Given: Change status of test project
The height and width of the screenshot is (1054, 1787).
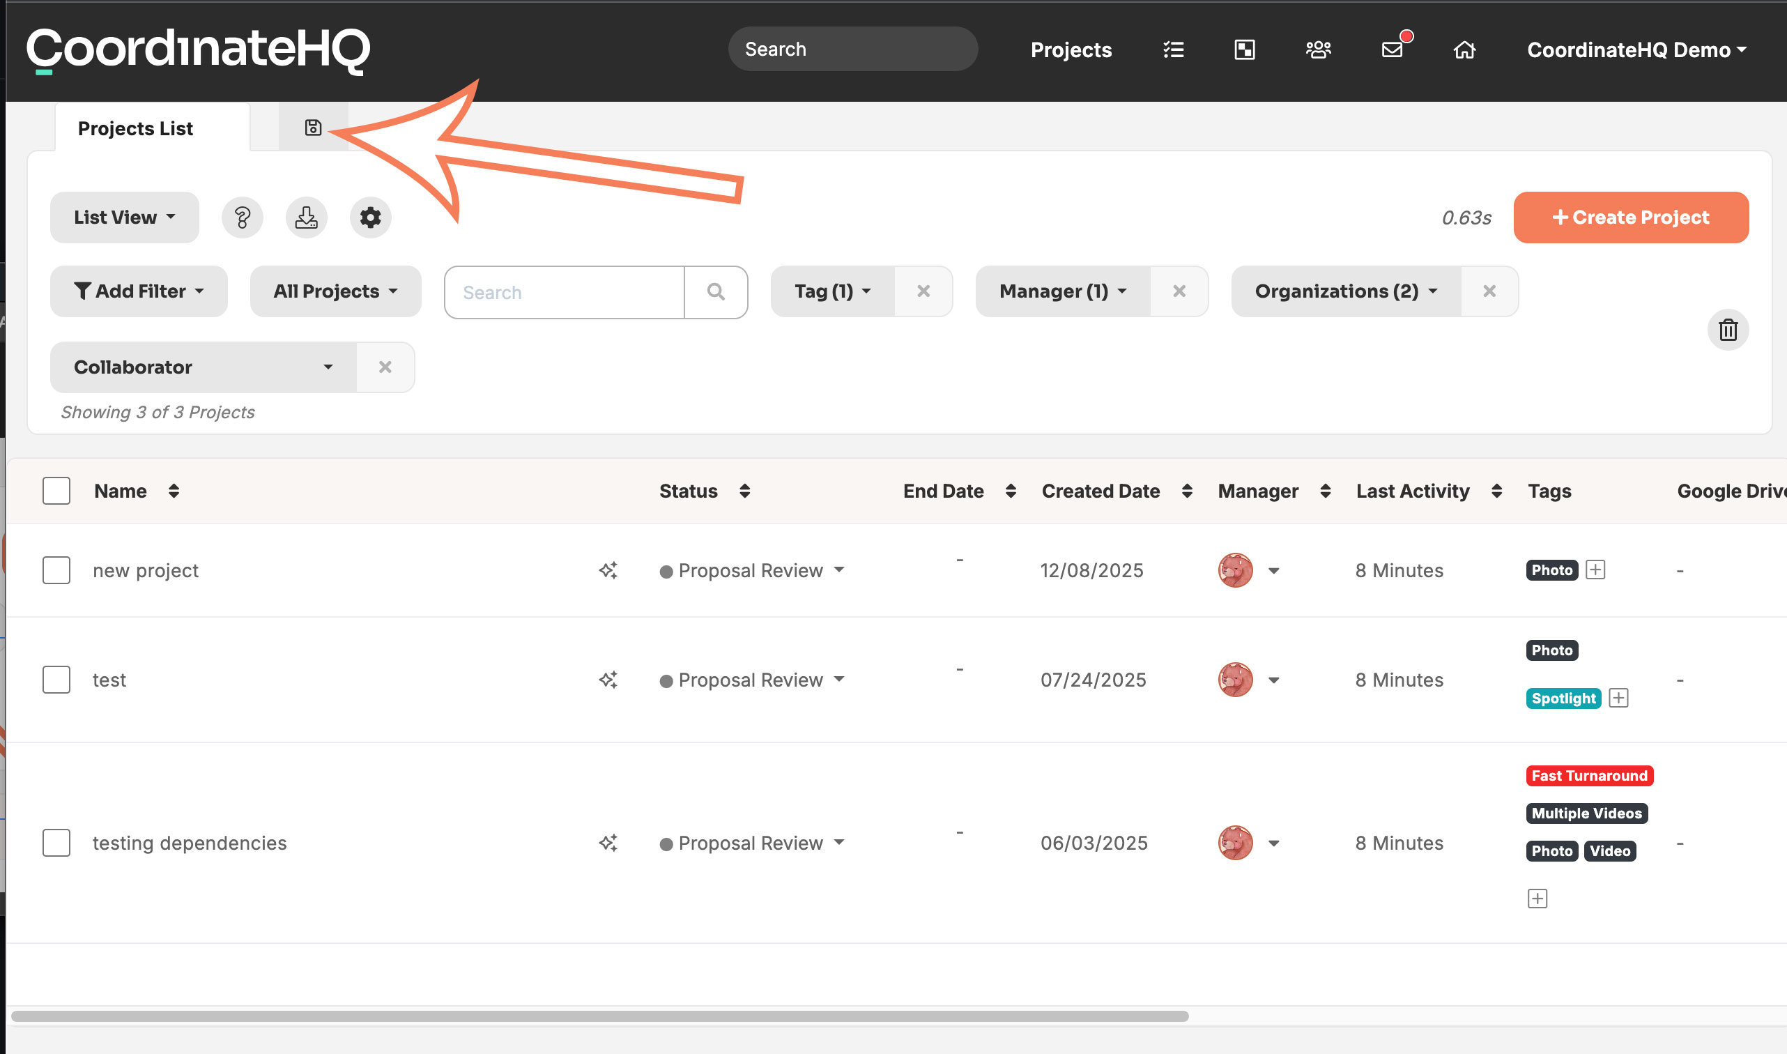Looking at the screenshot, I should click(x=753, y=680).
